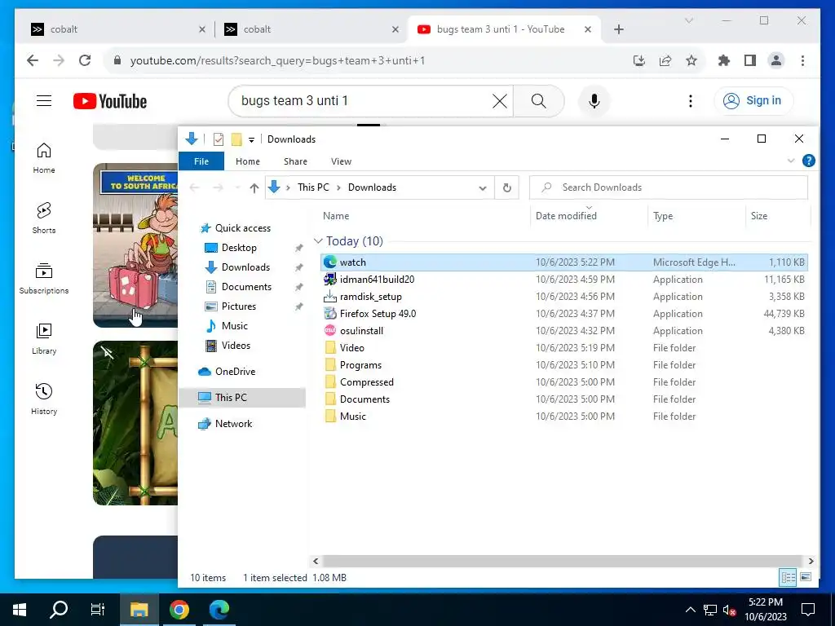This screenshot has width=835, height=626.
Task: Toggle Chrome side panel icon
Action: pyautogui.click(x=750, y=60)
